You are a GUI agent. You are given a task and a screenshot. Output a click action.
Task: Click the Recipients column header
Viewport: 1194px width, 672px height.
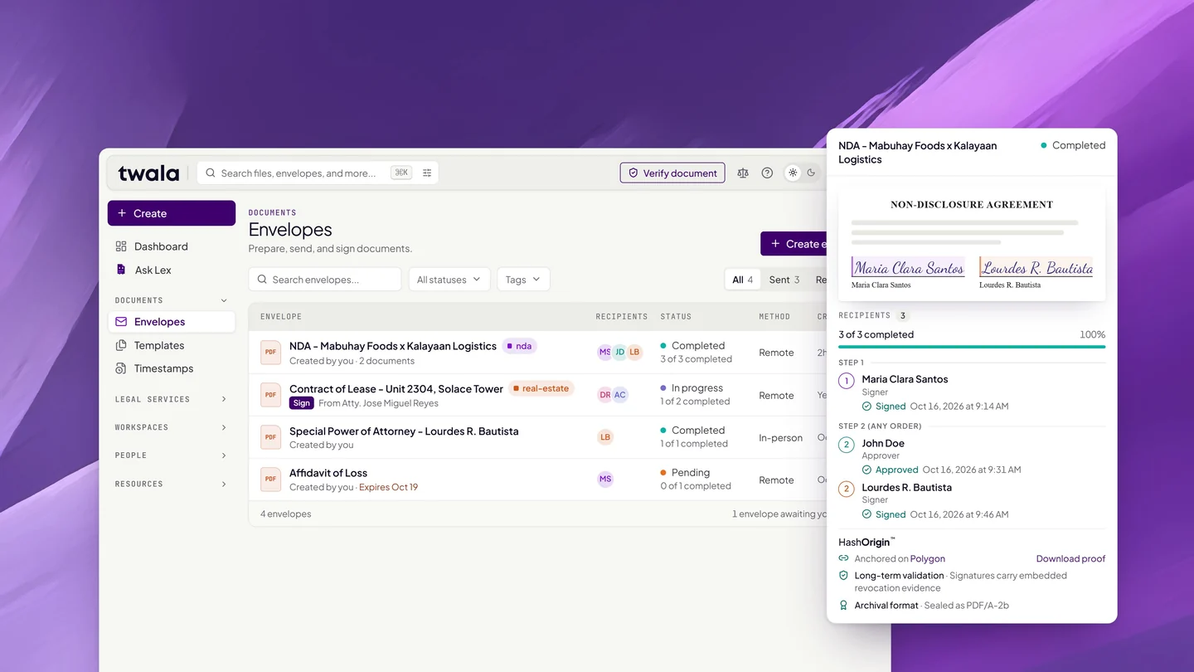pos(622,316)
